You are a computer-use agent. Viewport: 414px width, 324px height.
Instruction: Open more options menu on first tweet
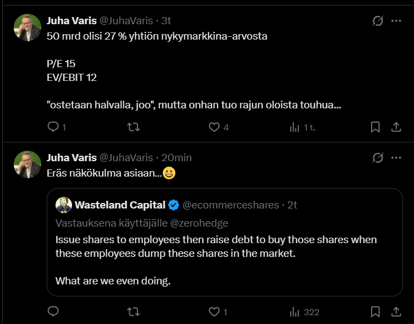pyautogui.click(x=396, y=21)
